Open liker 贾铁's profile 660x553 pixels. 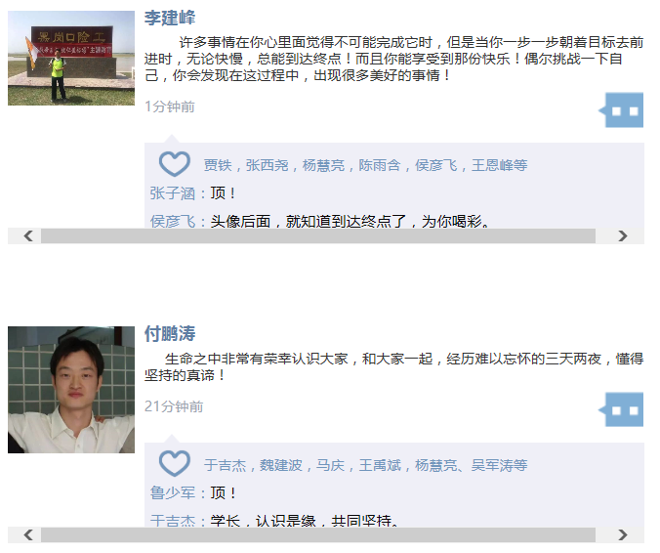pyautogui.click(x=218, y=165)
